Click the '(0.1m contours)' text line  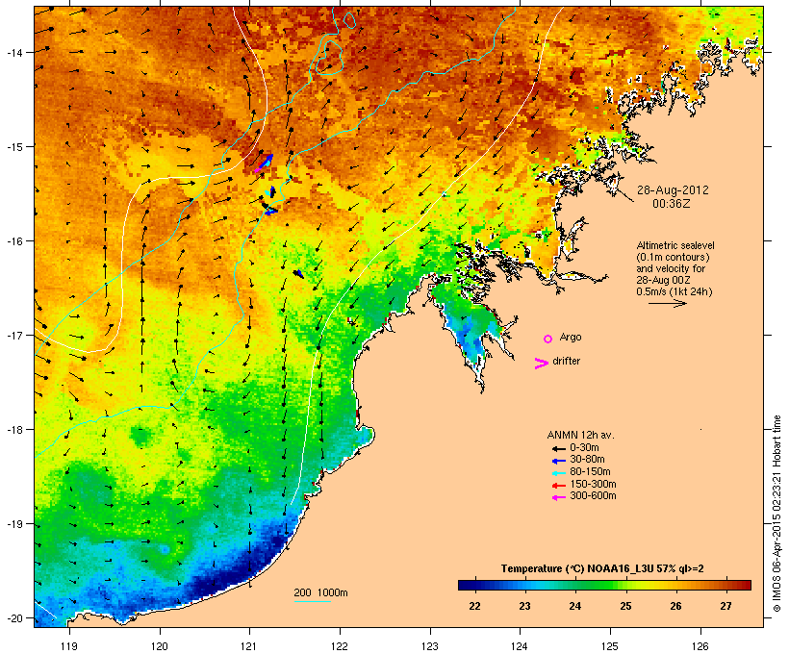(x=673, y=257)
